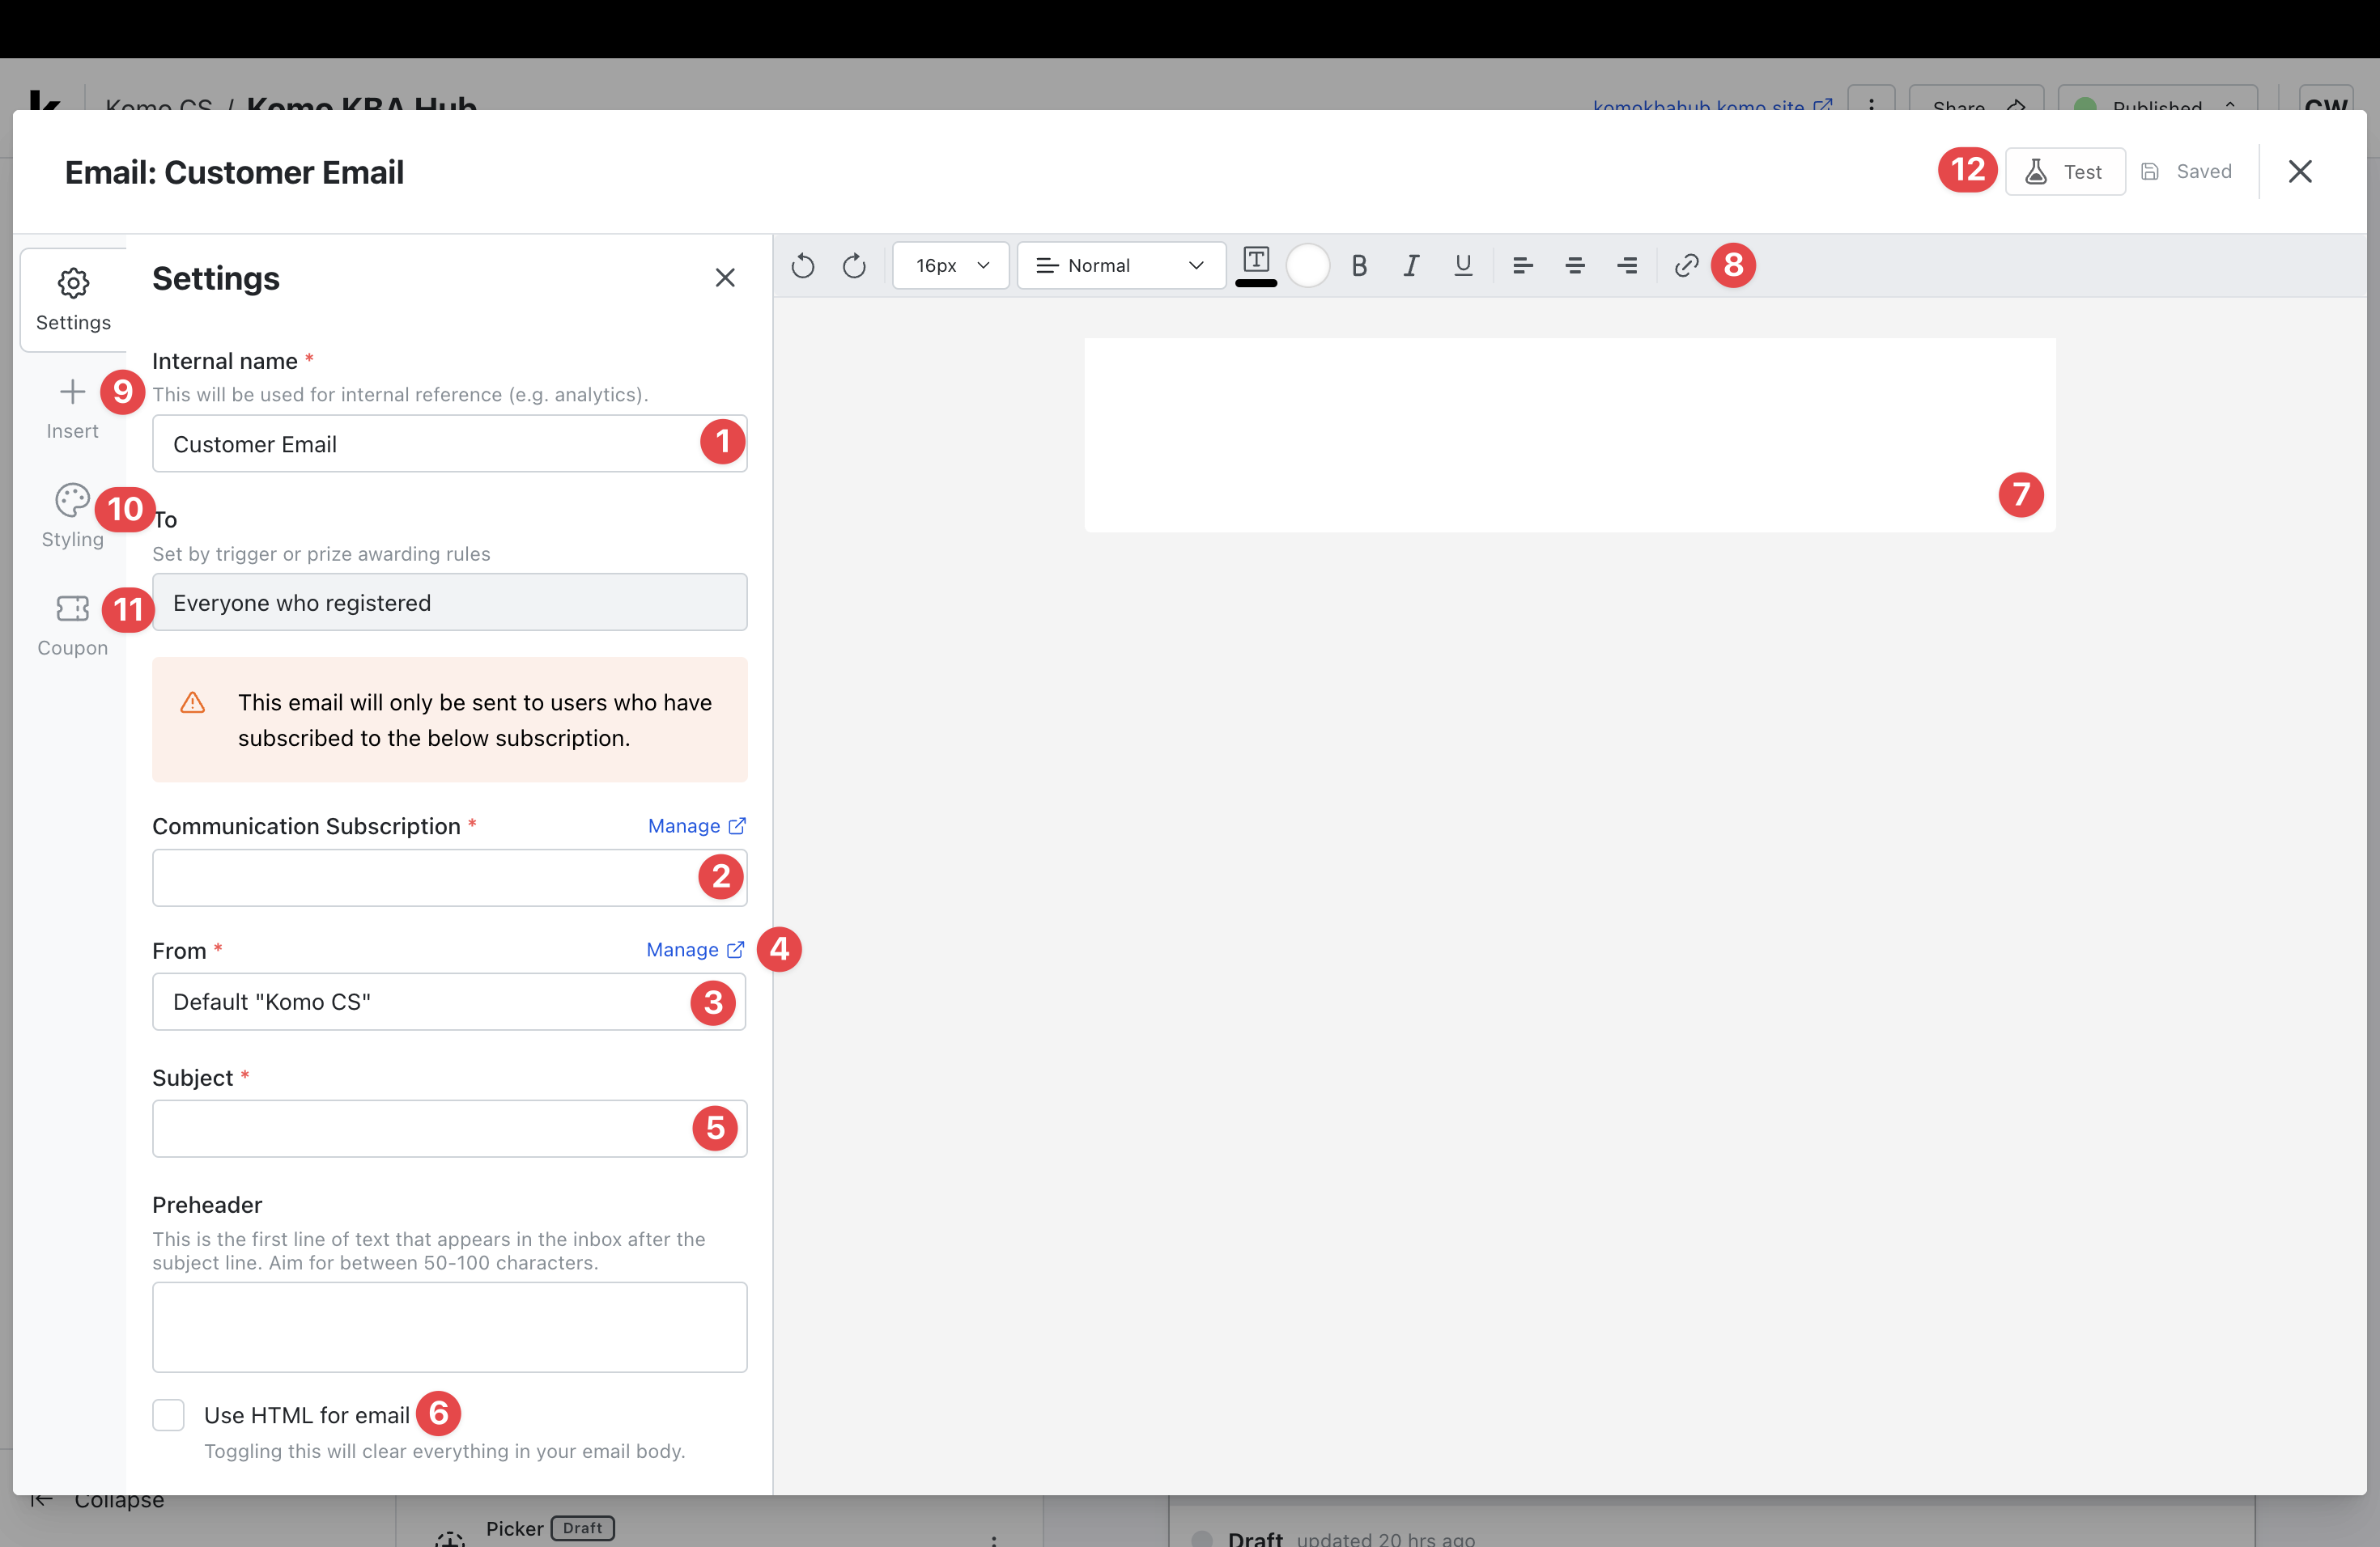Click the Test email button
The width and height of the screenshot is (2380, 1547).
pyautogui.click(x=2065, y=172)
